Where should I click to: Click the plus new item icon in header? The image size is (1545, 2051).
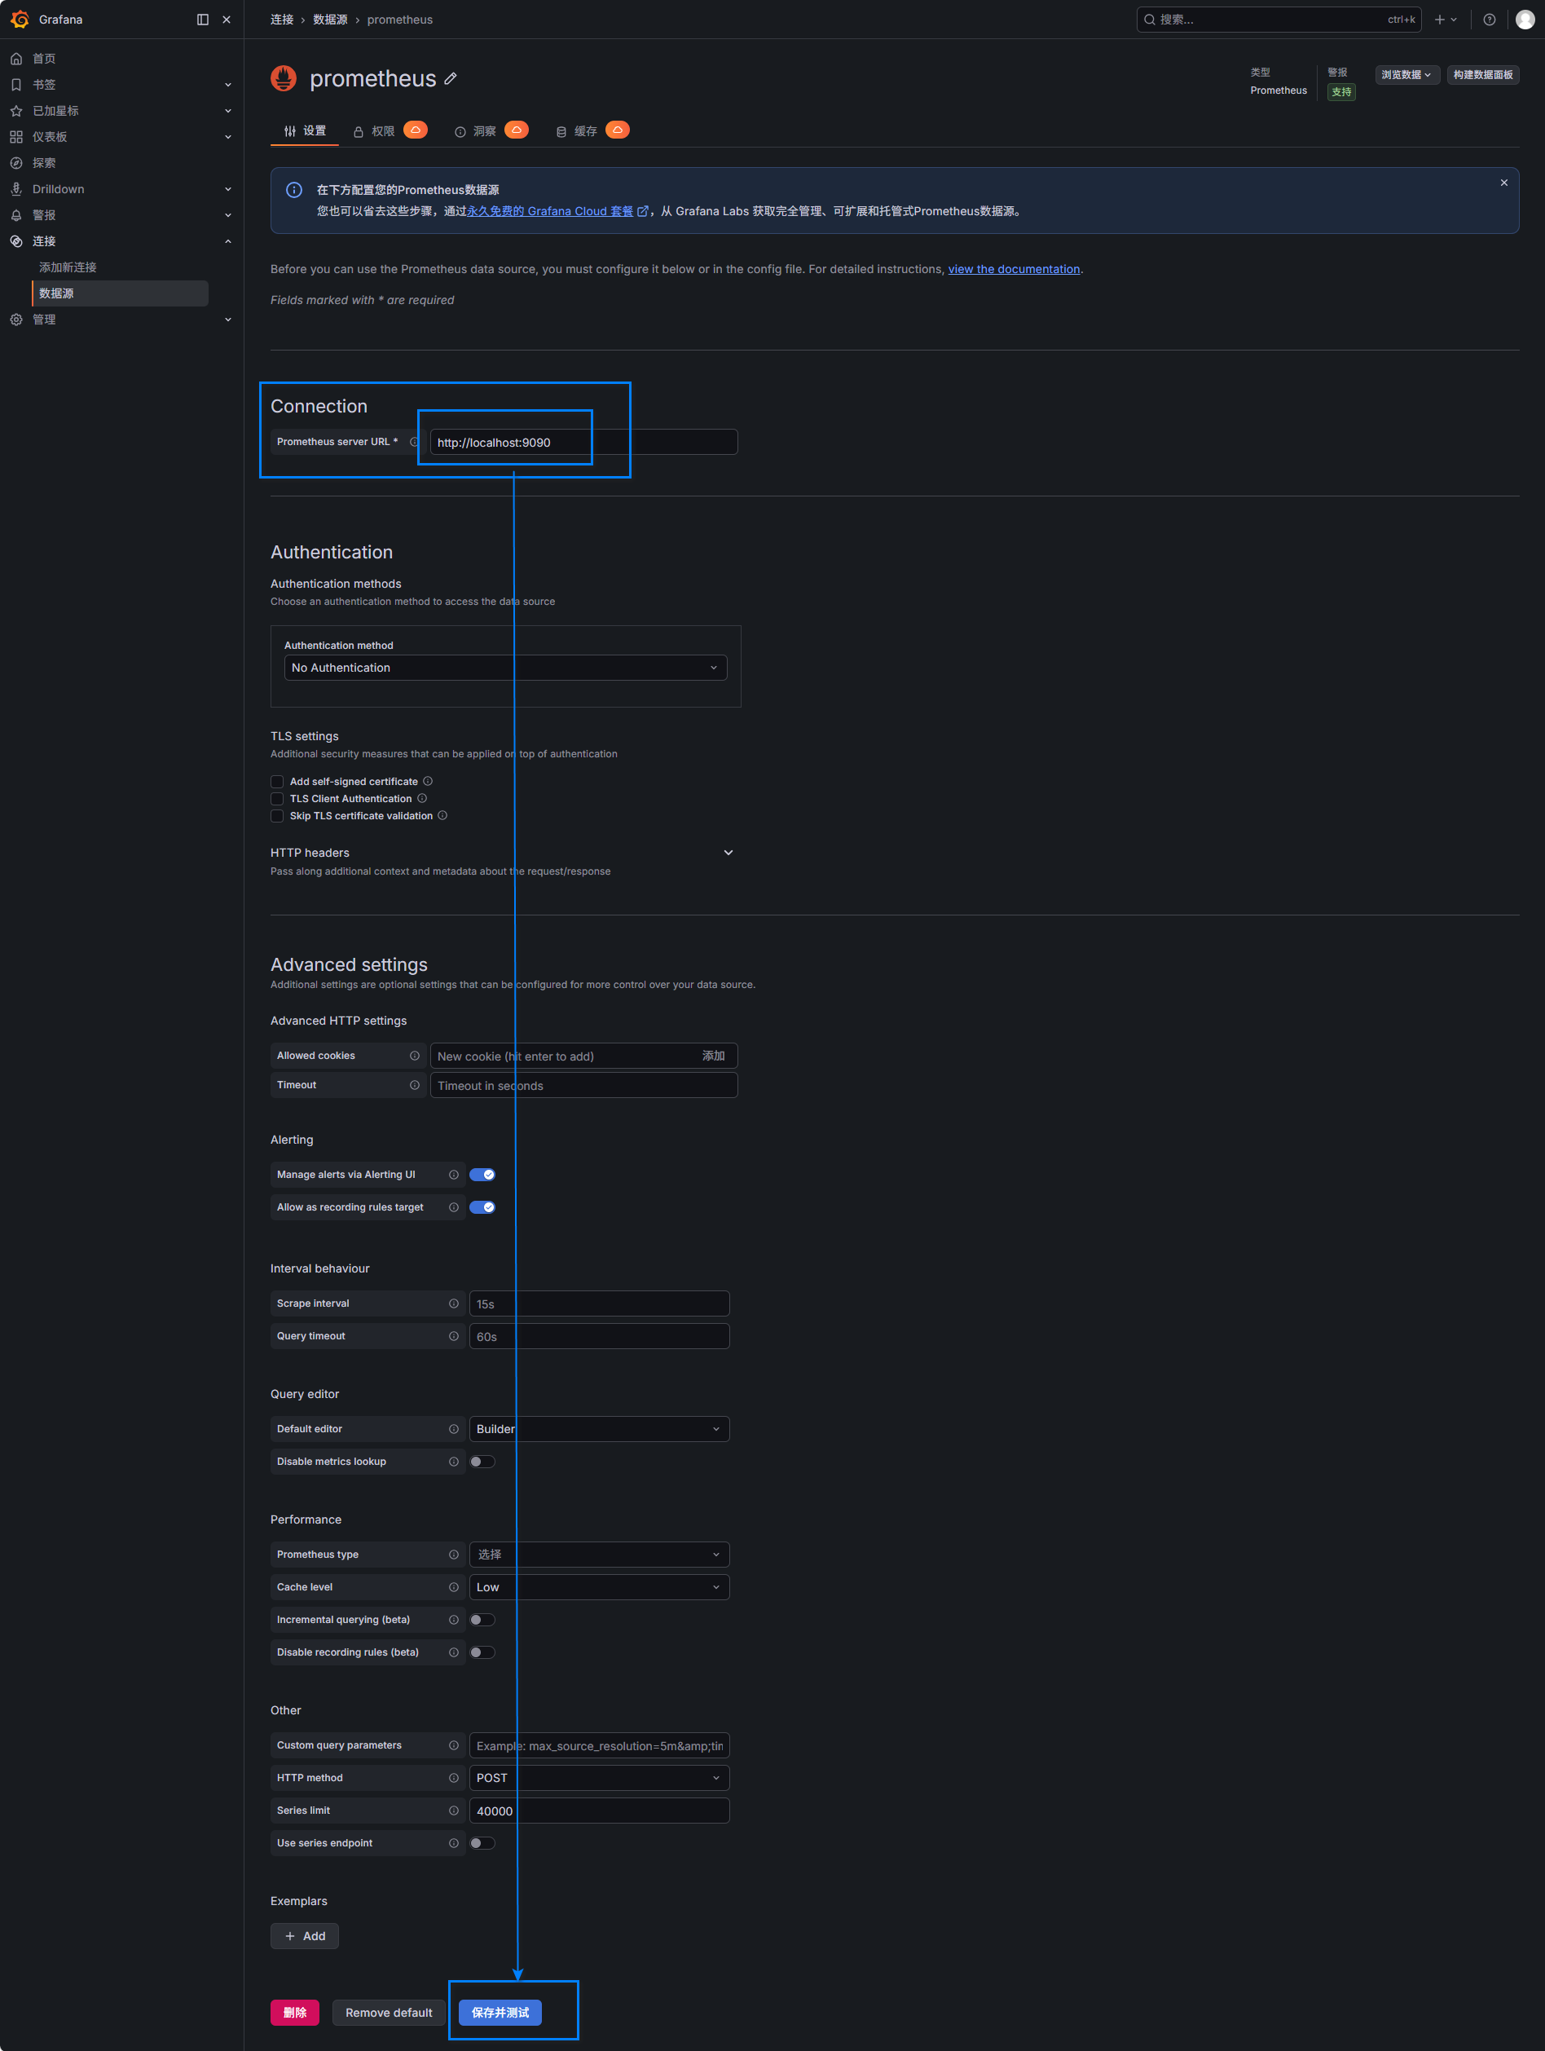tap(1445, 20)
